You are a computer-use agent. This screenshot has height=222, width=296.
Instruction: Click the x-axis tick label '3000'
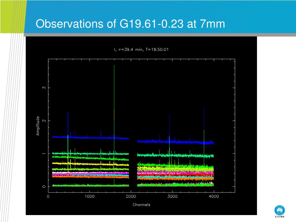point(172,196)
